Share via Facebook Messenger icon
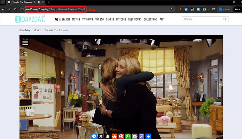The image size is (242, 139). (x=94, y=136)
